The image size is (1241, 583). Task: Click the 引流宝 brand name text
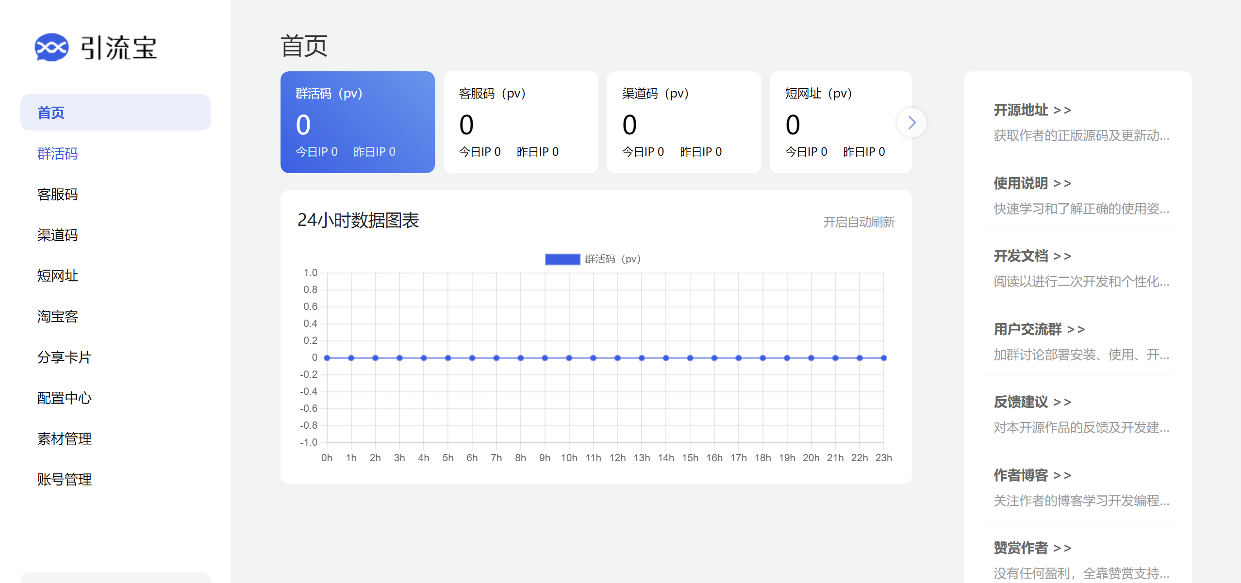(x=118, y=48)
